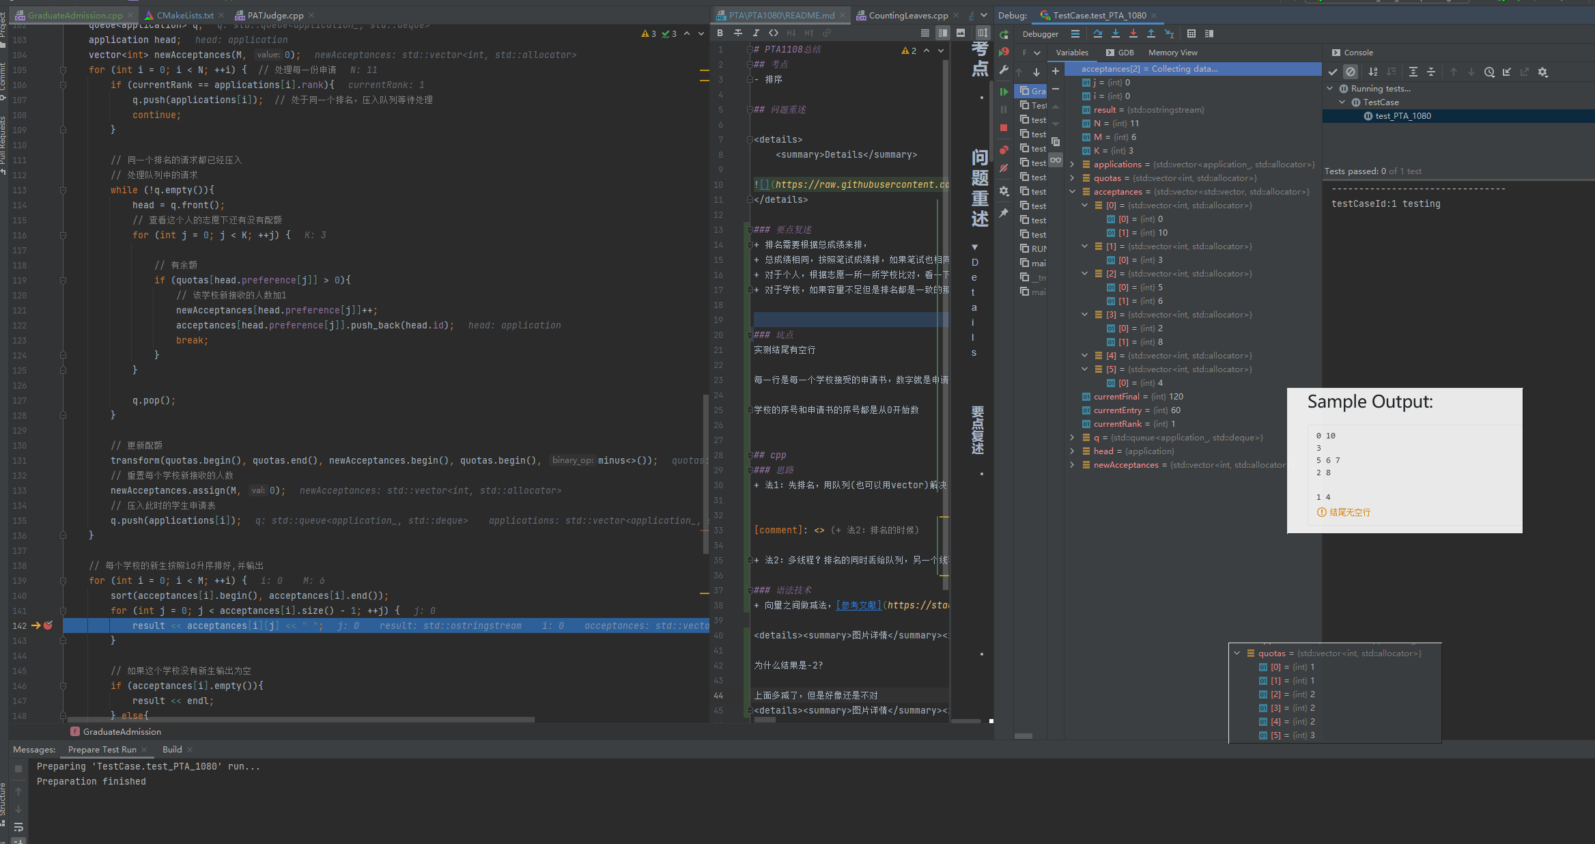Click the Step Over debug icon
Screen dimensions: 1595x844
(x=1097, y=33)
